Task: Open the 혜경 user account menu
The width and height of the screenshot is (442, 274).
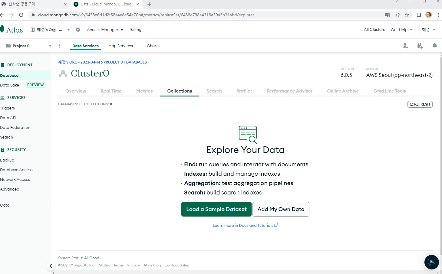Action: tap(429, 30)
